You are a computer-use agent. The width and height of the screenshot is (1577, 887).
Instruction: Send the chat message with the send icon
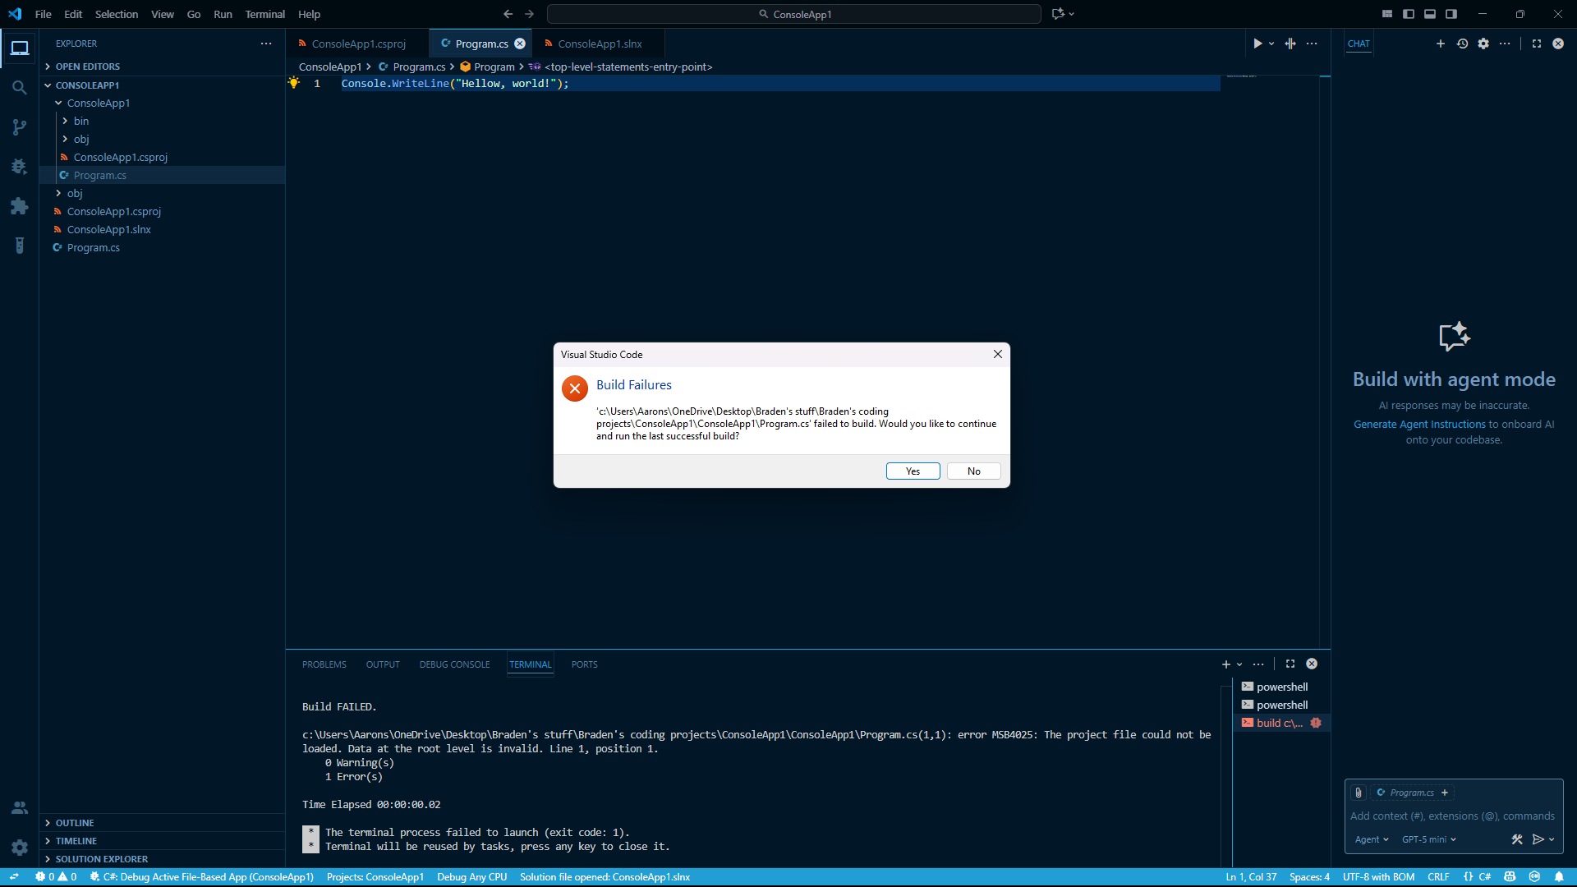click(x=1538, y=839)
